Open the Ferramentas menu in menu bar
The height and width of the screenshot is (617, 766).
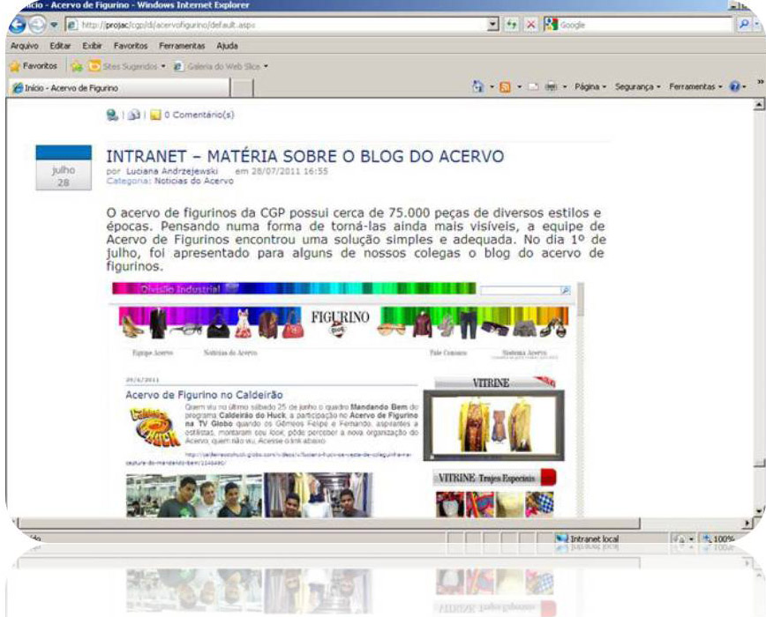click(182, 45)
